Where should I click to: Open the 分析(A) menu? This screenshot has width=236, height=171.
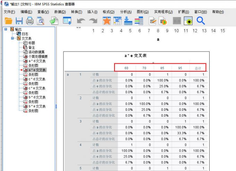pyautogui.click(x=126, y=12)
